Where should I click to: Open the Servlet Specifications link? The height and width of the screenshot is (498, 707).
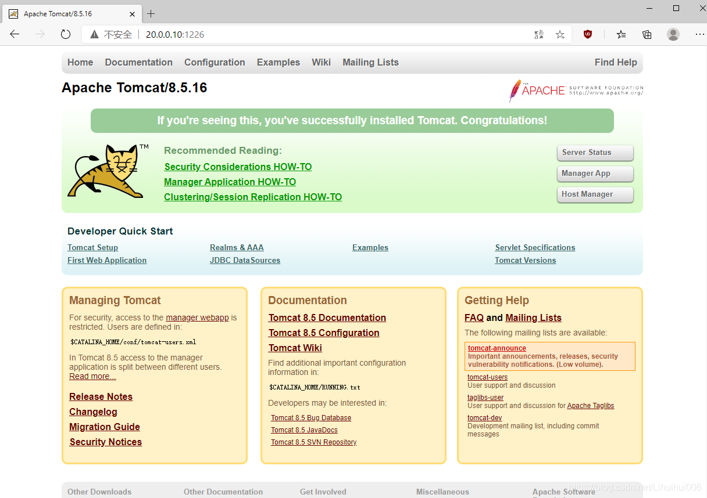535,247
